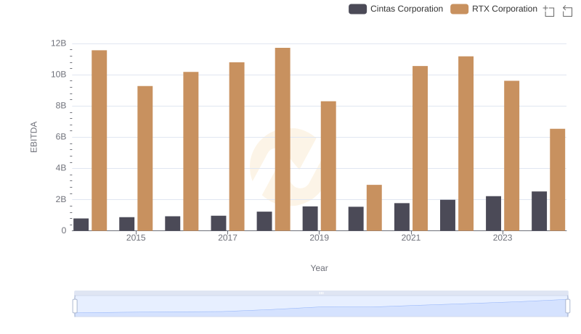This screenshot has width=581, height=334.
Task: Click the zoom select tool icon
Action: [x=549, y=11]
